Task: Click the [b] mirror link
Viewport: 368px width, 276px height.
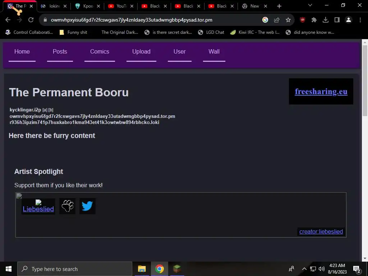Action: tap(51, 110)
